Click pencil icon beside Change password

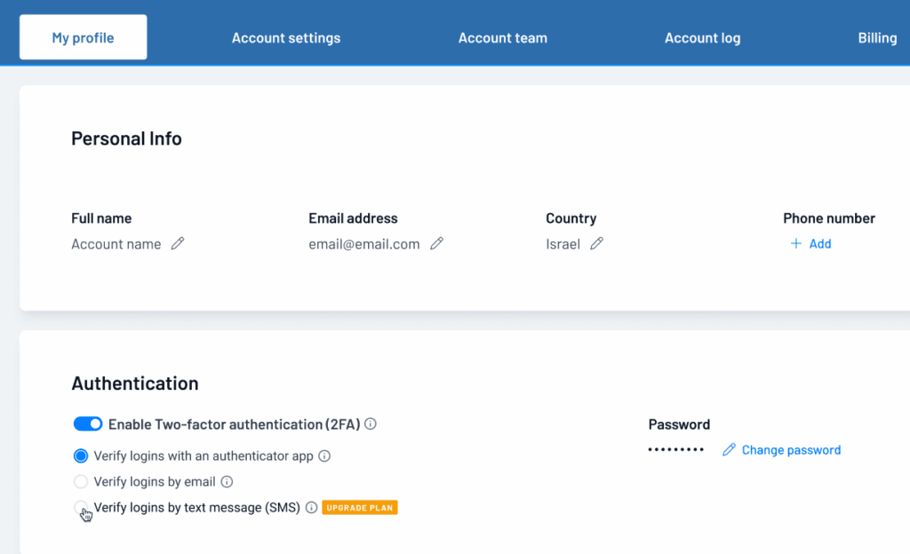click(x=729, y=450)
